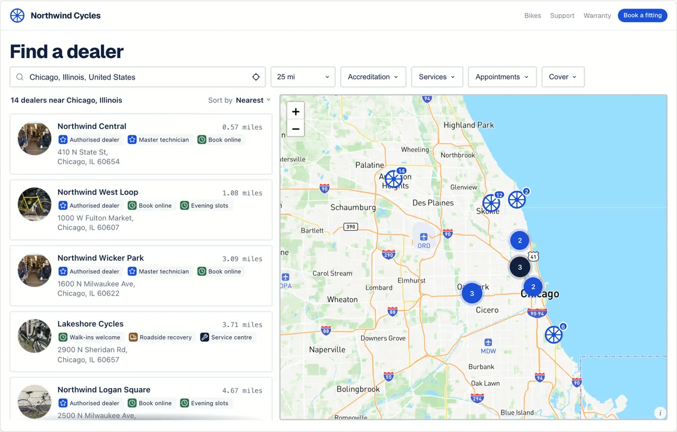The image size is (677, 432).
Task: Expand the Cover filter
Action: point(563,77)
